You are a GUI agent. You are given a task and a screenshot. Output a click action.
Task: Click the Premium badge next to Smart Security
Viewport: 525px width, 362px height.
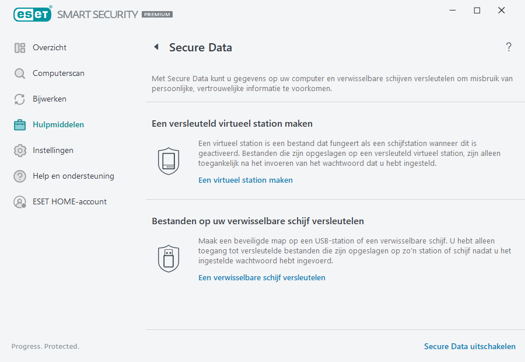pos(156,14)
